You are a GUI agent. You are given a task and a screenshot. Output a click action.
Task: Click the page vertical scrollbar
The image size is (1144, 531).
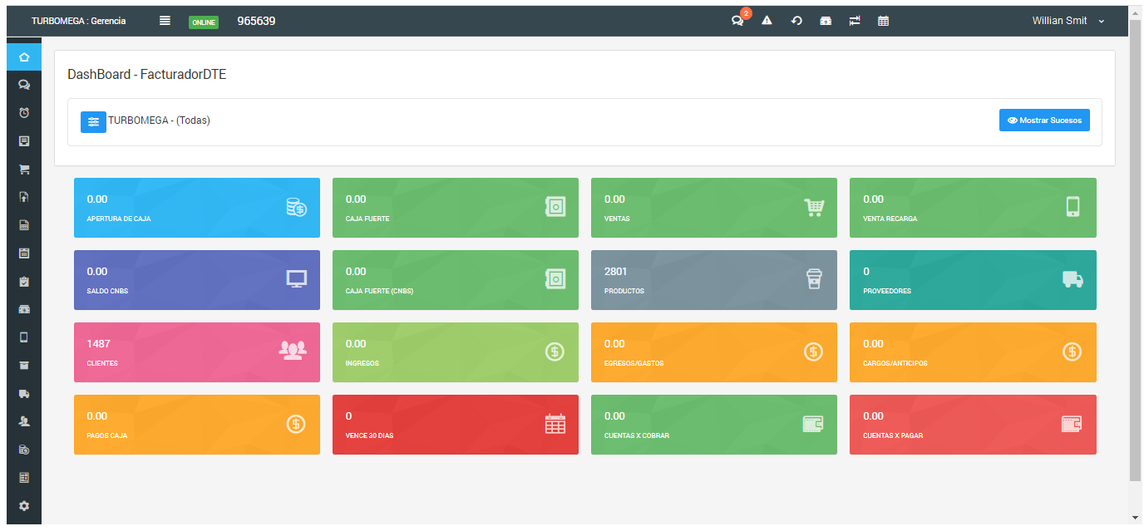pyautogui.click(x=1135, y=249)
